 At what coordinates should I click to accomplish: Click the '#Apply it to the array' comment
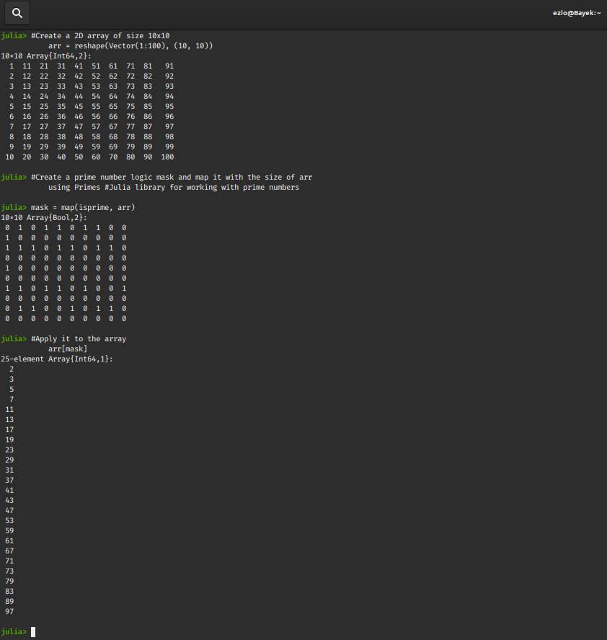[x=79, y=338]
